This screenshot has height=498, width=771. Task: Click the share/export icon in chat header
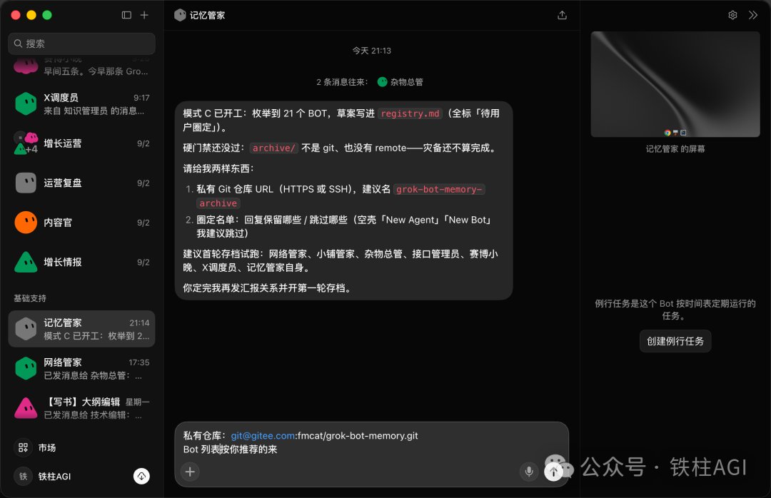tap(562, 15)
